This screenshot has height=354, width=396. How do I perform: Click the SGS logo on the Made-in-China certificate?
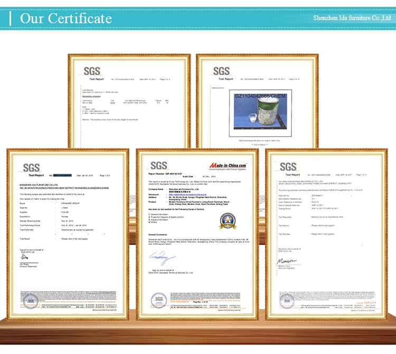(158, 166)
